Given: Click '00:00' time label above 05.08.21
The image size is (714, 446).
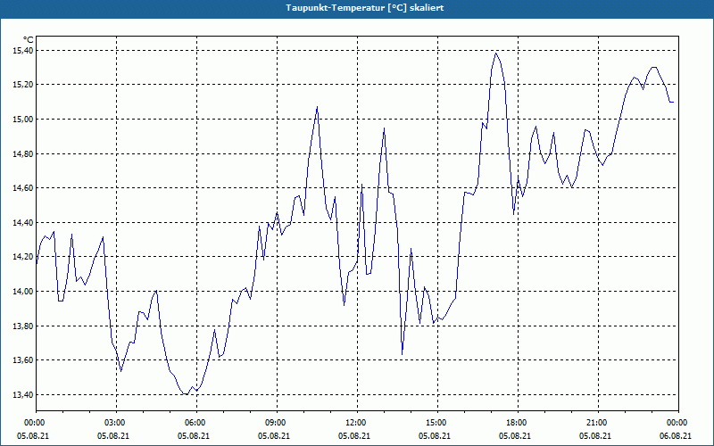Looking at the screenshot, I should pyautogui.click(x=33, y=423).
